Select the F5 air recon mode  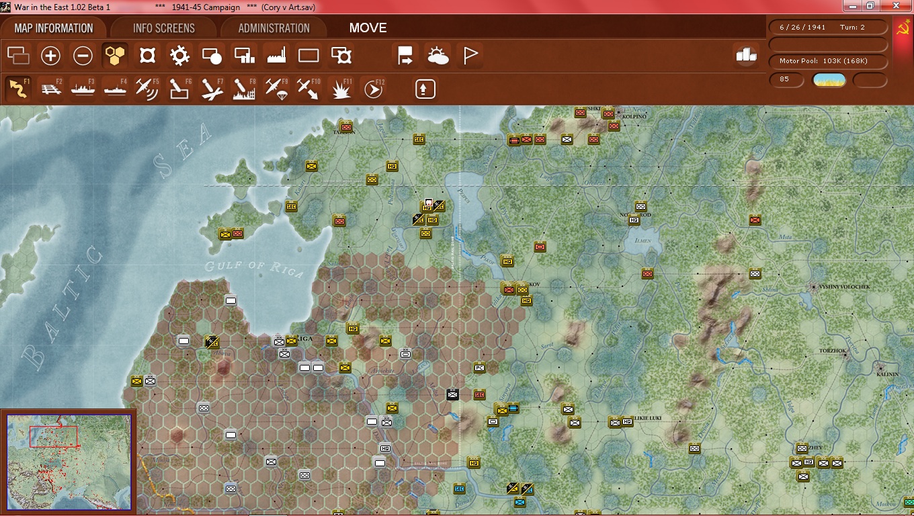tap(147, 89)
